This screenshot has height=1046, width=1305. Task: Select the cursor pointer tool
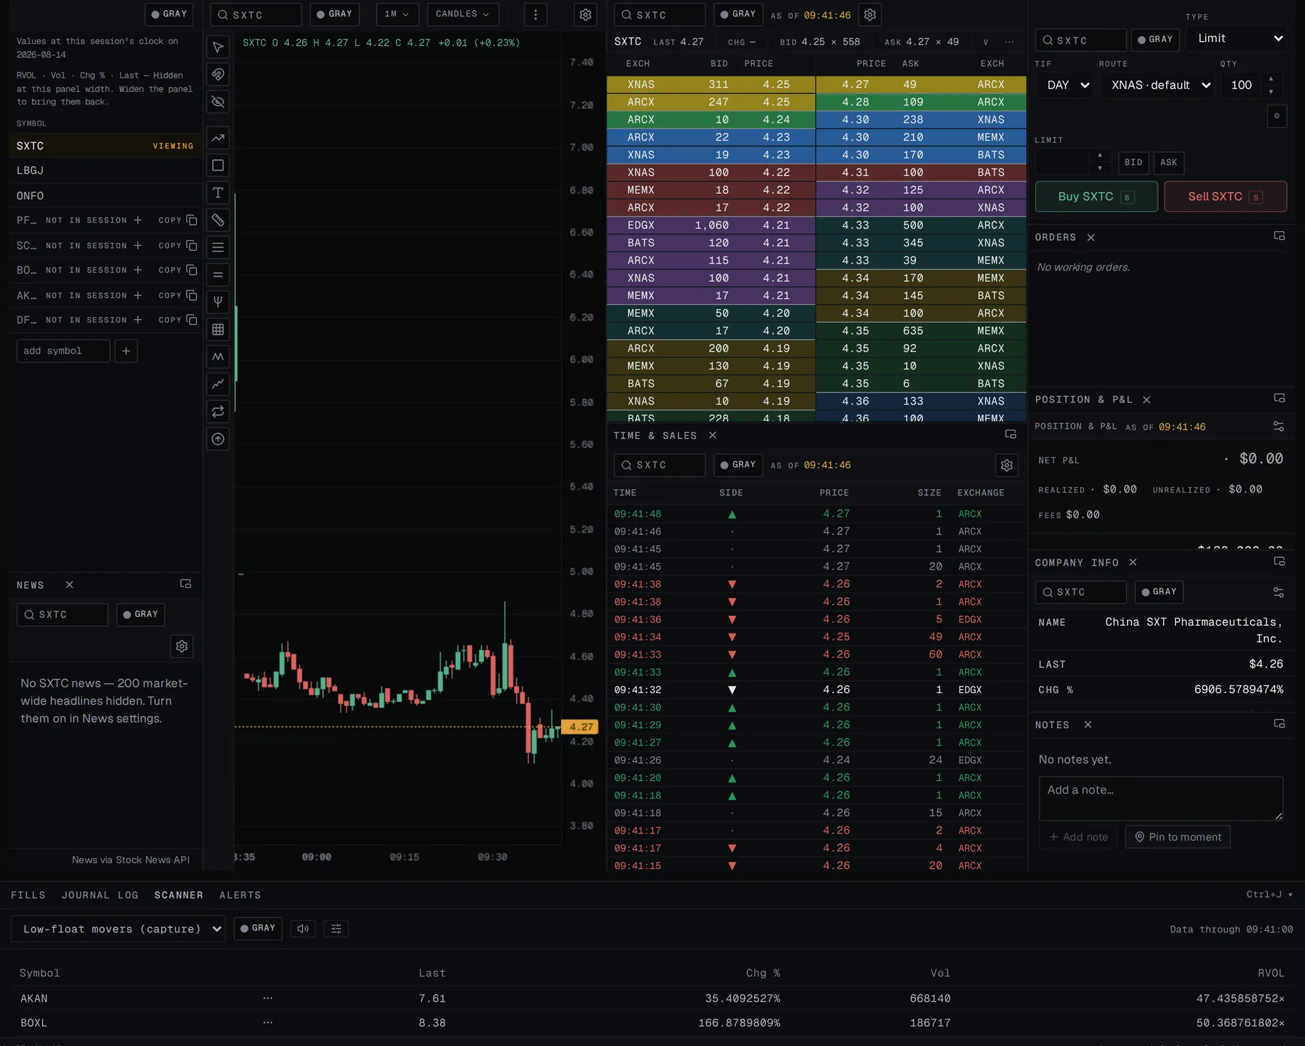[x=218, y=47]
